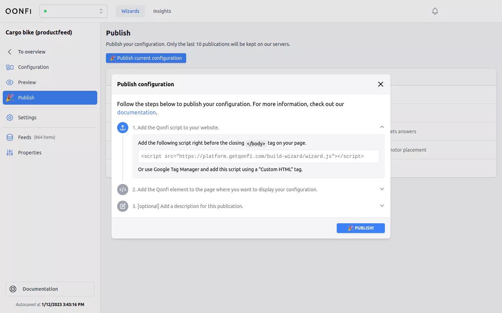Switch to the Insights tab
The width and height of the screenshot is (502, 313).
(x=162, y=11)
